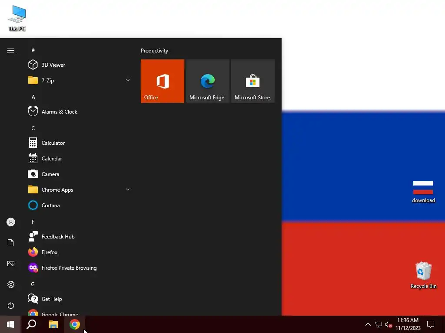Click the # letter group header
The image size is (445, 333).
[33, 50]
